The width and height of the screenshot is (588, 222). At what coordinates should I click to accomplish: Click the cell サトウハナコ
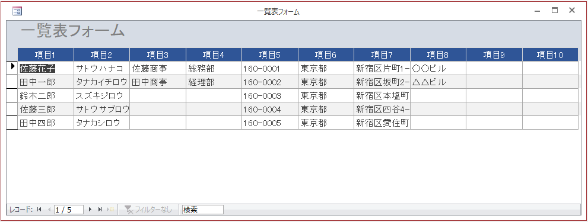coord(101,69)
